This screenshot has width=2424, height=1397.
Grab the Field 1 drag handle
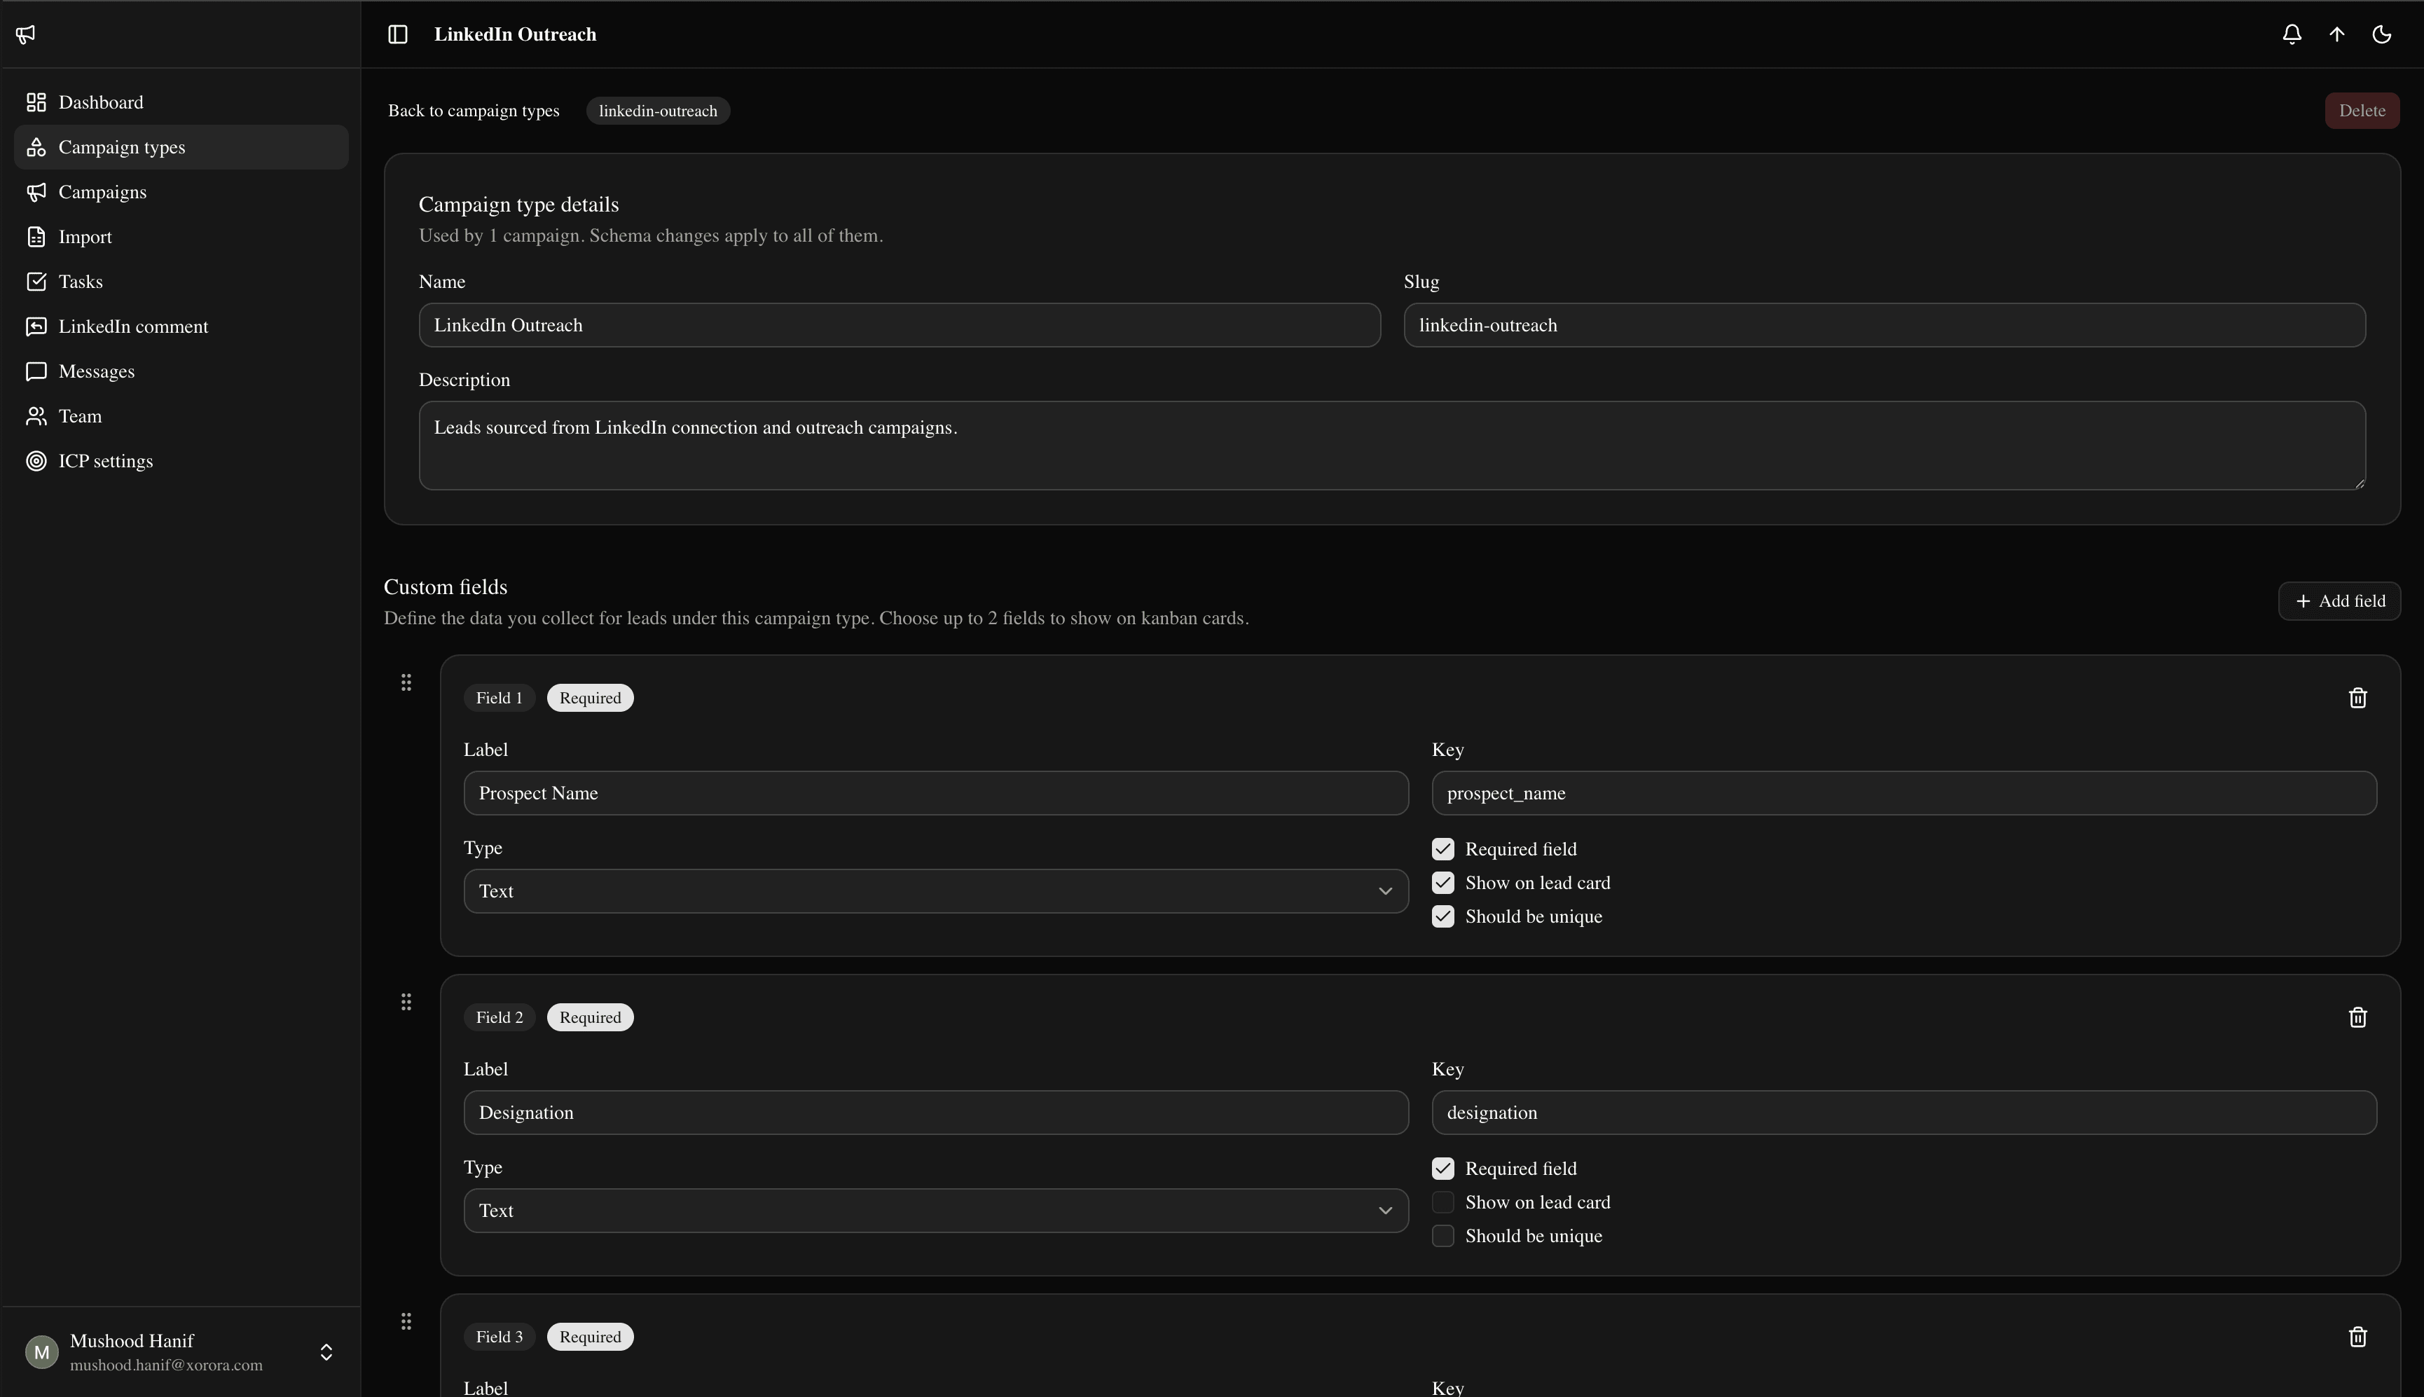pos(406,682)
